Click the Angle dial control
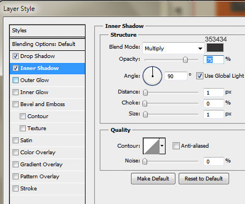Viewport: 245px width, 204px height. click(x=152, y=76)
